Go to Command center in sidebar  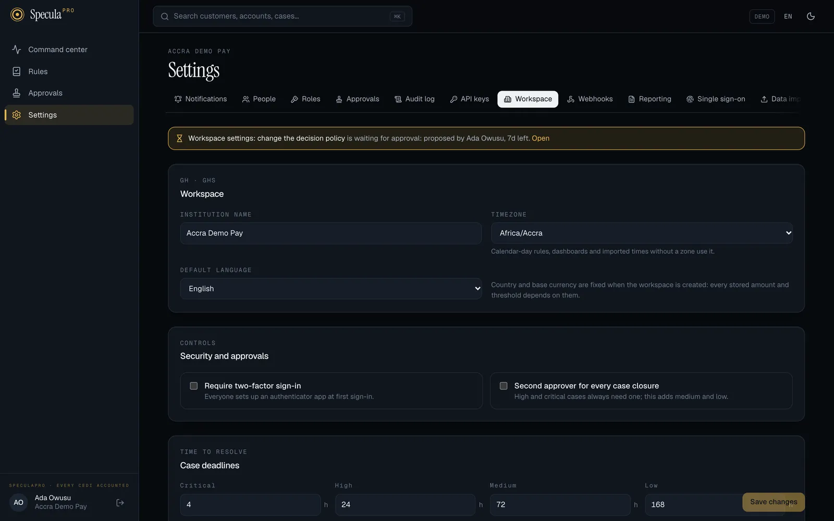[x=69, y=49]
